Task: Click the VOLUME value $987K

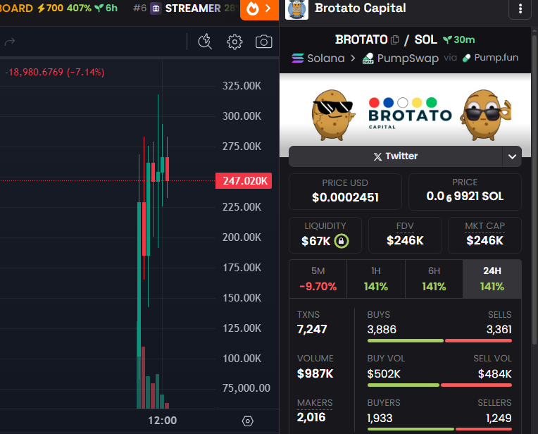Action: (x=315, y=373)
